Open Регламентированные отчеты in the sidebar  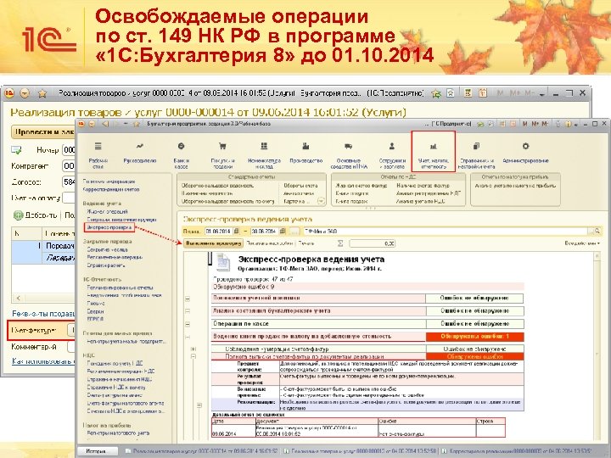(120, 288)
